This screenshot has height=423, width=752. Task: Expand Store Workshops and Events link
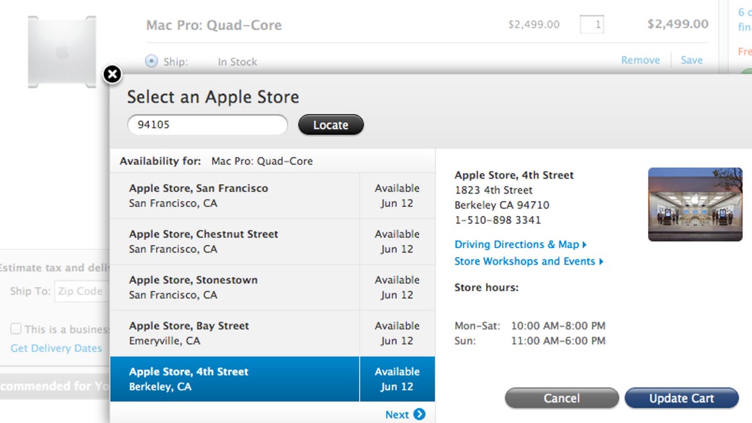click(528, 261)
